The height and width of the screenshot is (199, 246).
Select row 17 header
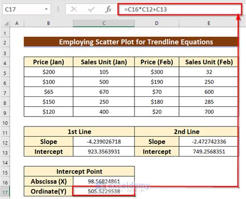(5, 192)
